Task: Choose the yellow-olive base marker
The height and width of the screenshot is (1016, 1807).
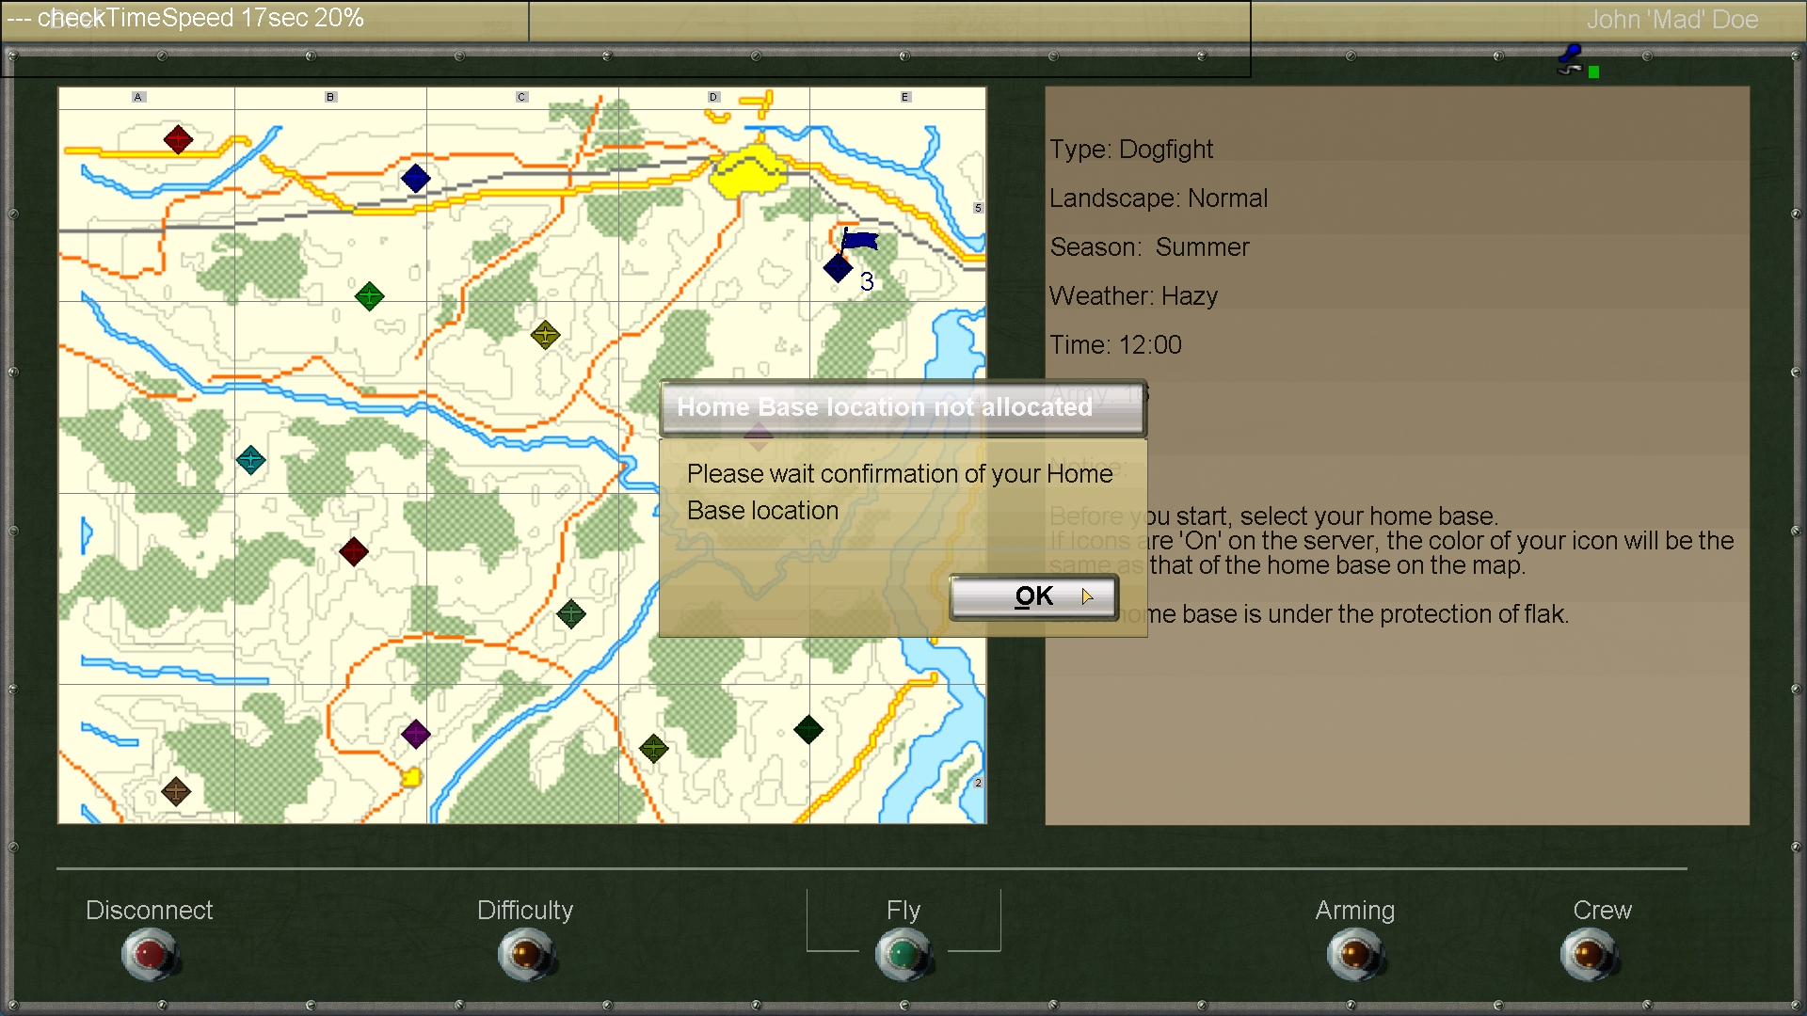Action: (x=545, y=335)
